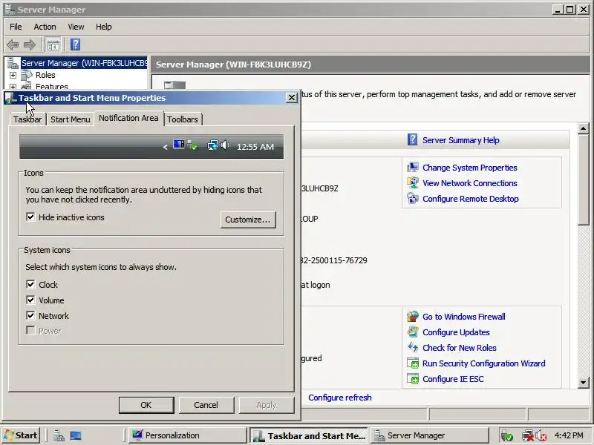Confirm dialog with OK button
594x445 pixels.
[146, 405]
